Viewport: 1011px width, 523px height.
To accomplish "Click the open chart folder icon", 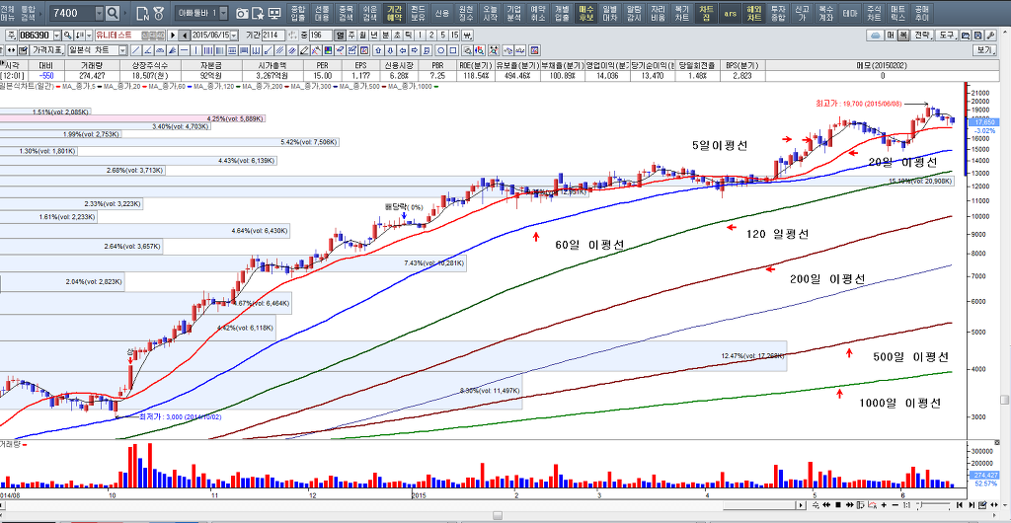I will [966, 36].
